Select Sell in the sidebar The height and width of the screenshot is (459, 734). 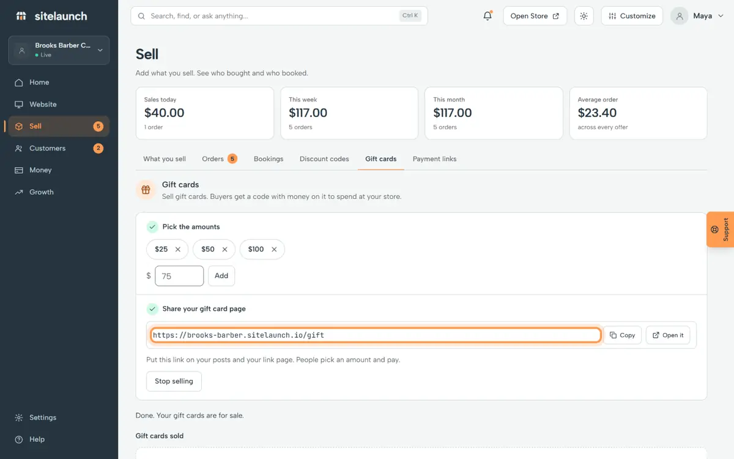59,126
